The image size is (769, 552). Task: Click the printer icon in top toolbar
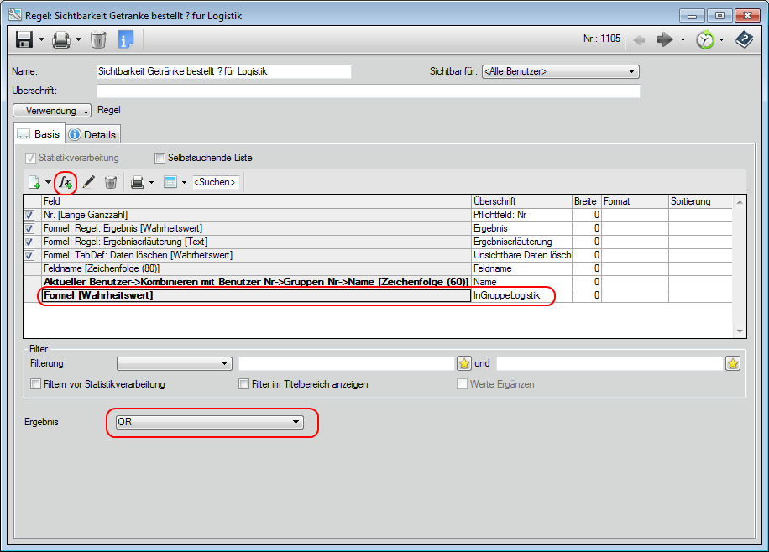click(x=61, y=39)
